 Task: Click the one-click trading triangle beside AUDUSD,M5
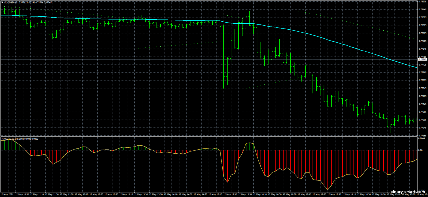(2, 2)
